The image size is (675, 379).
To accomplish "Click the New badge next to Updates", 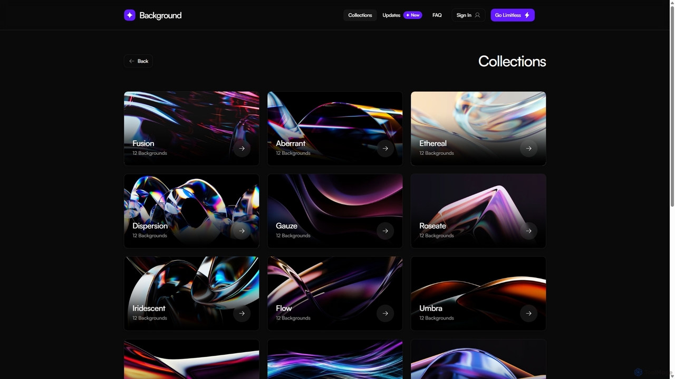I will [413, 15].
